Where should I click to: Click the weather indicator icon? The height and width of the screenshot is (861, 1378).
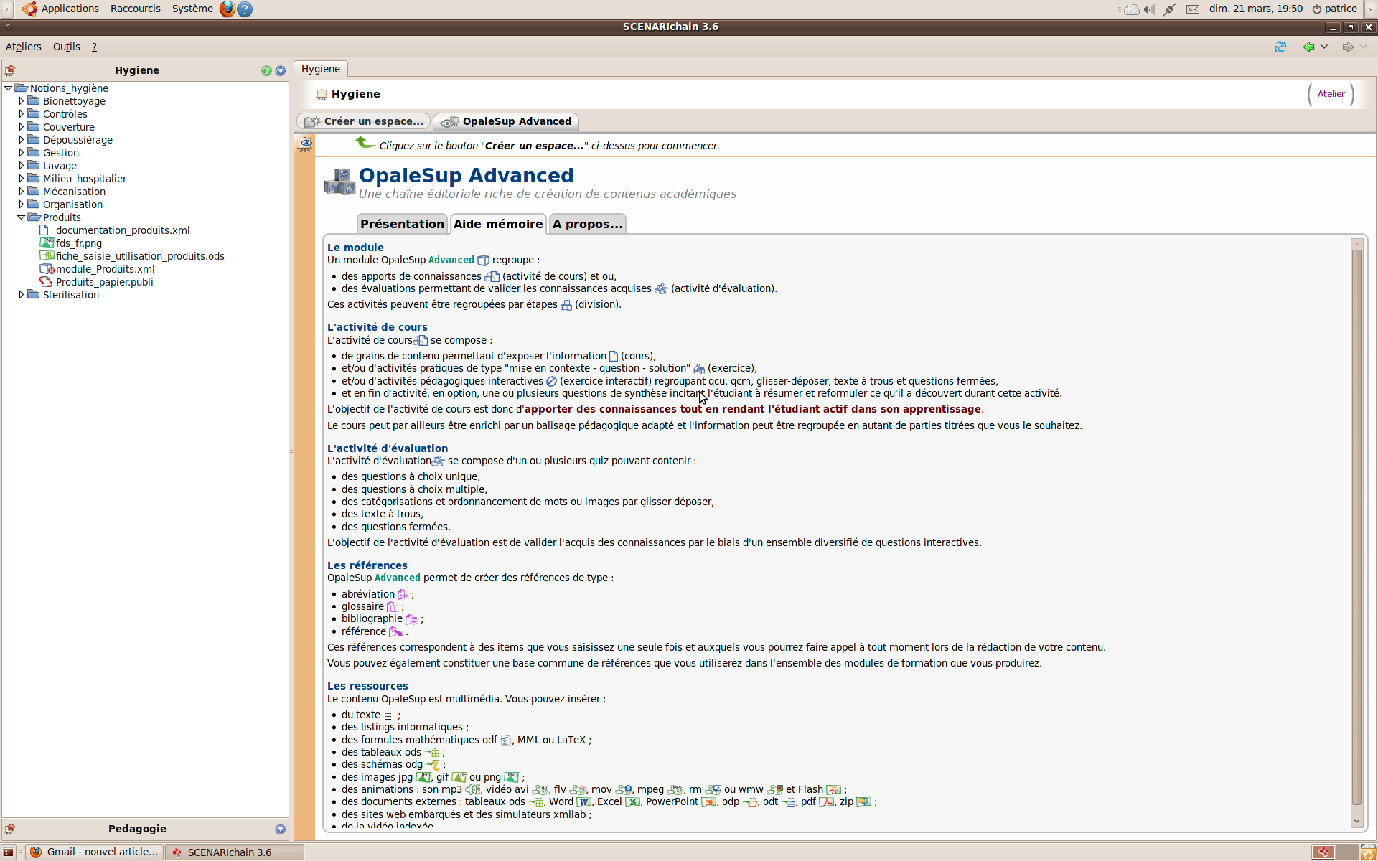pyautogui.click(x=1130, y=9)
